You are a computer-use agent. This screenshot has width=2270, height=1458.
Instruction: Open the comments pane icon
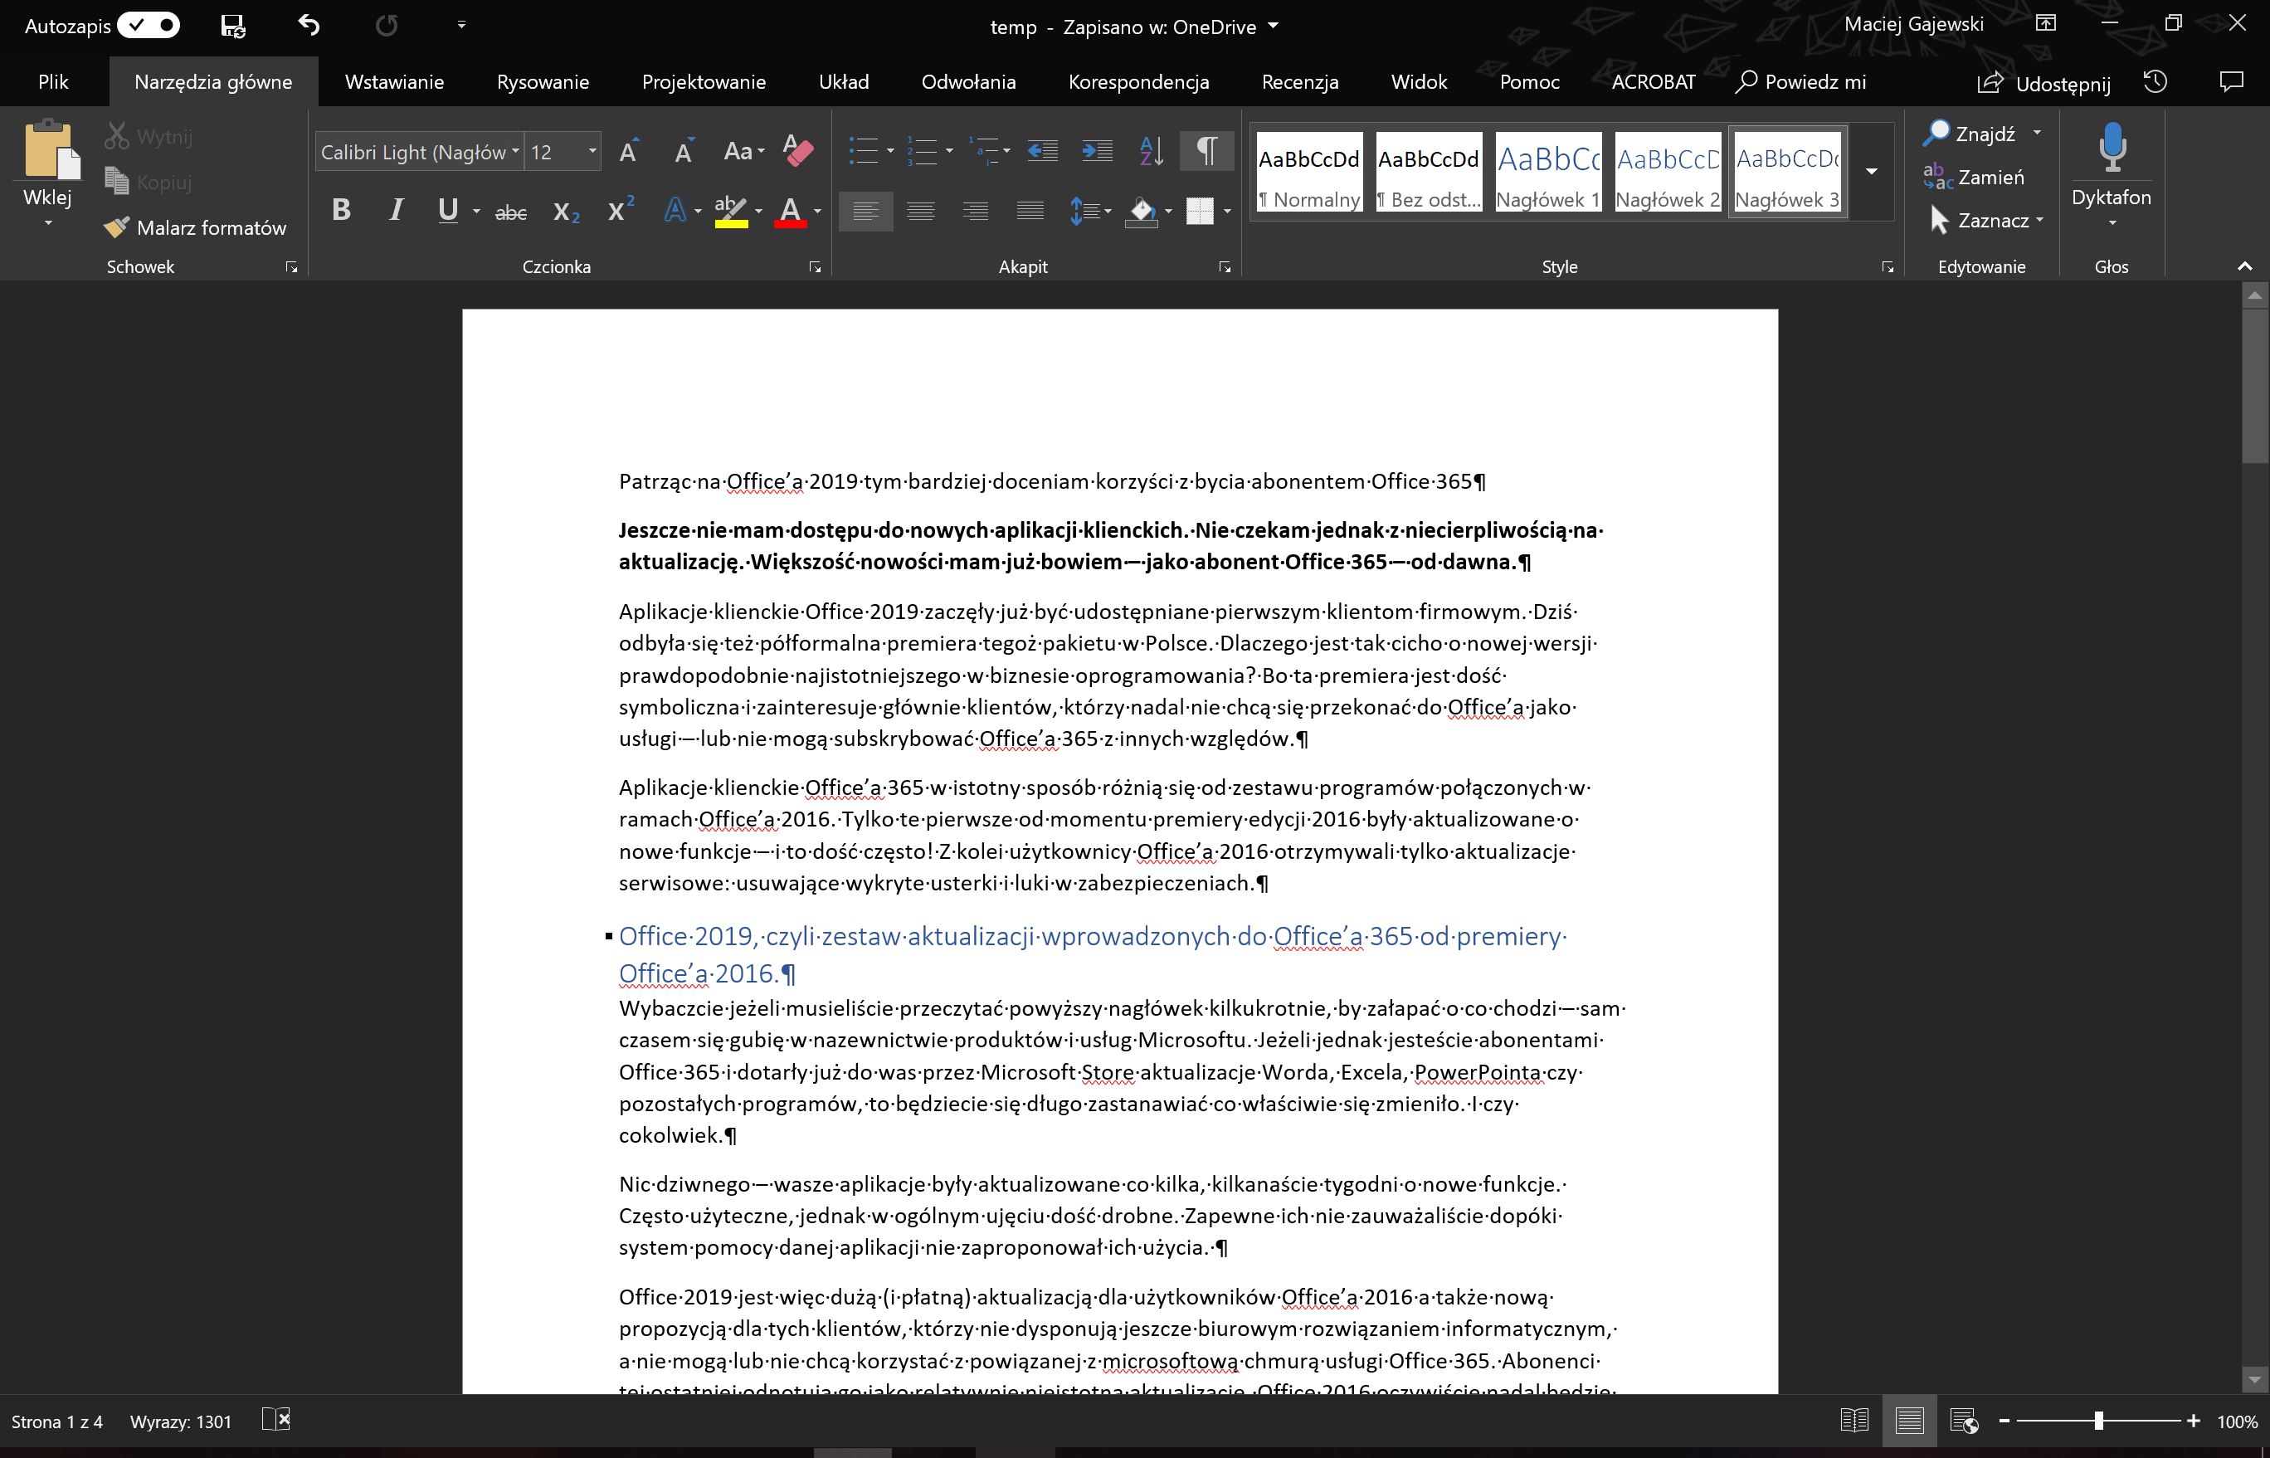click(2231, 82)
